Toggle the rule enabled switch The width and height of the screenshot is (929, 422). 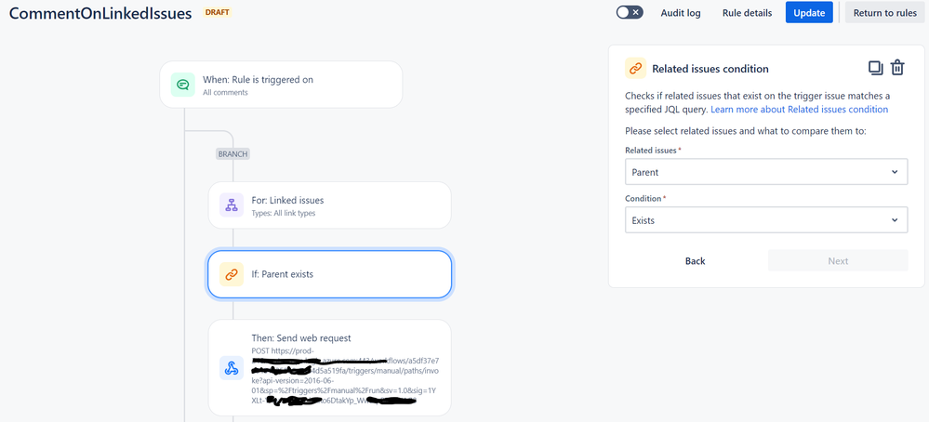(630, 12)
